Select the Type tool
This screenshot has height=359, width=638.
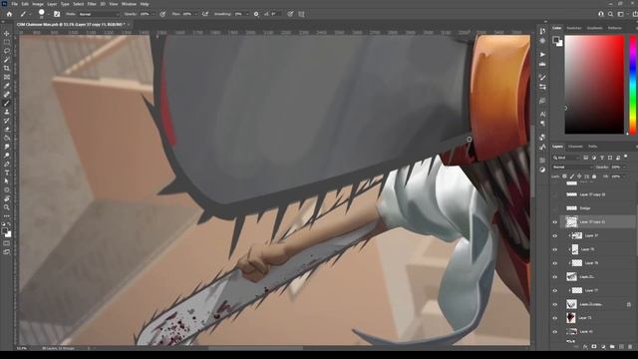click(x=7, y=173)
